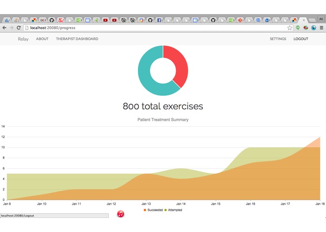
Task: Click the '800 total exercises' heading
Action: [x=163, y=106]
